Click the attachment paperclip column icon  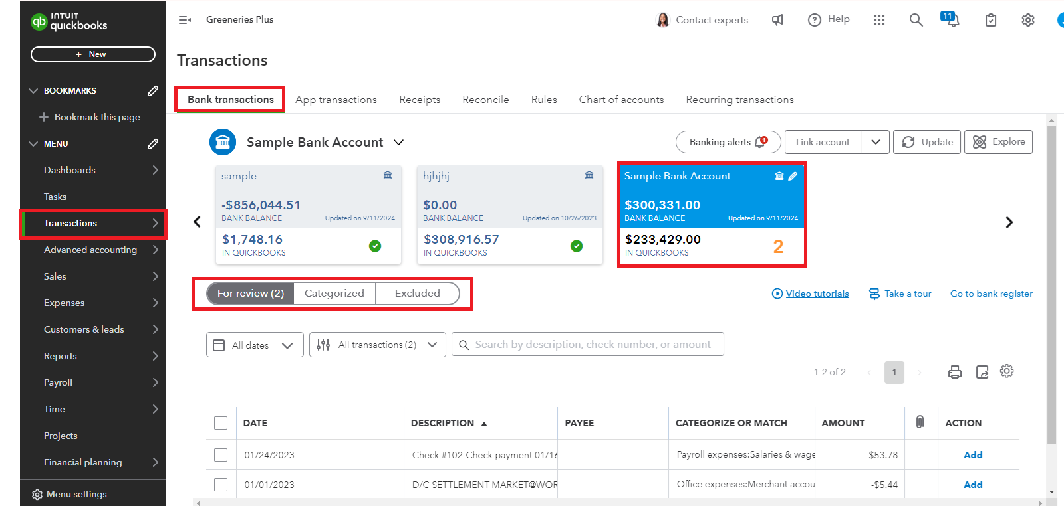click(x=920, y=422)
